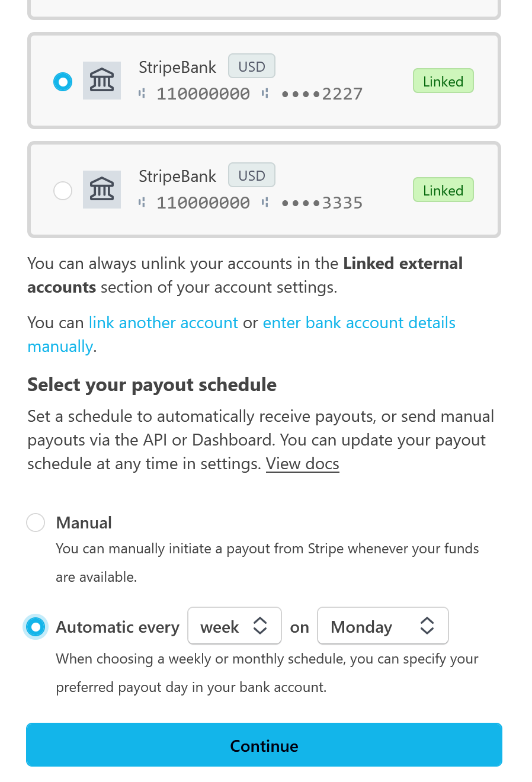
Task: Open the View docs link
Action: point(302,464)
